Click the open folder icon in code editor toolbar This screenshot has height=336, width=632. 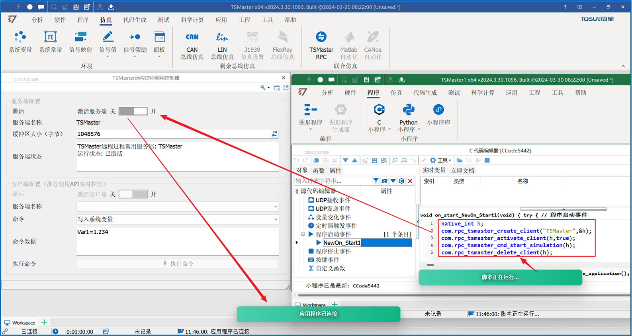459,160
